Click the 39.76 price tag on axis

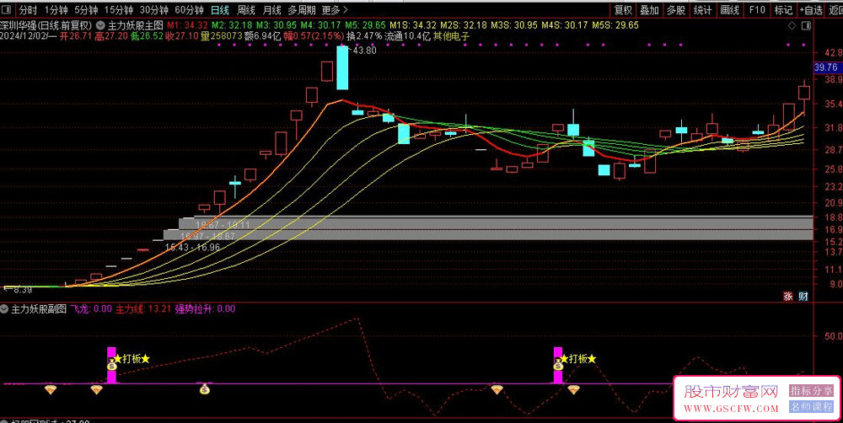coord(826,67)
